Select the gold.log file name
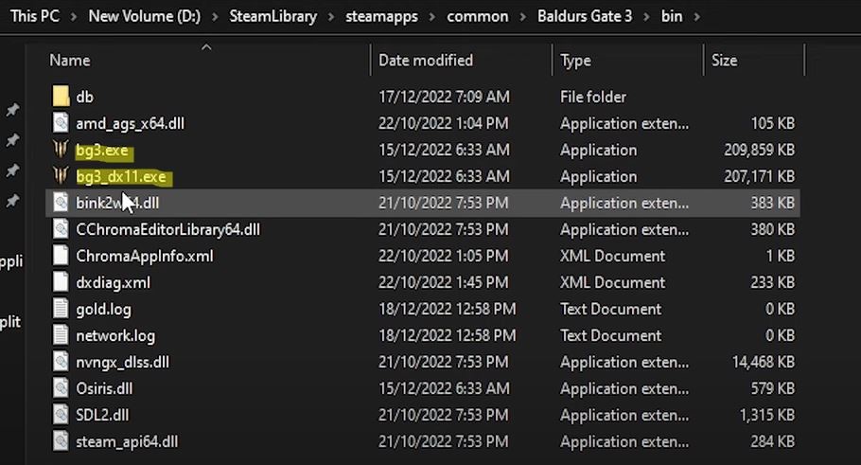861x465 pixels. coord(103,310)
